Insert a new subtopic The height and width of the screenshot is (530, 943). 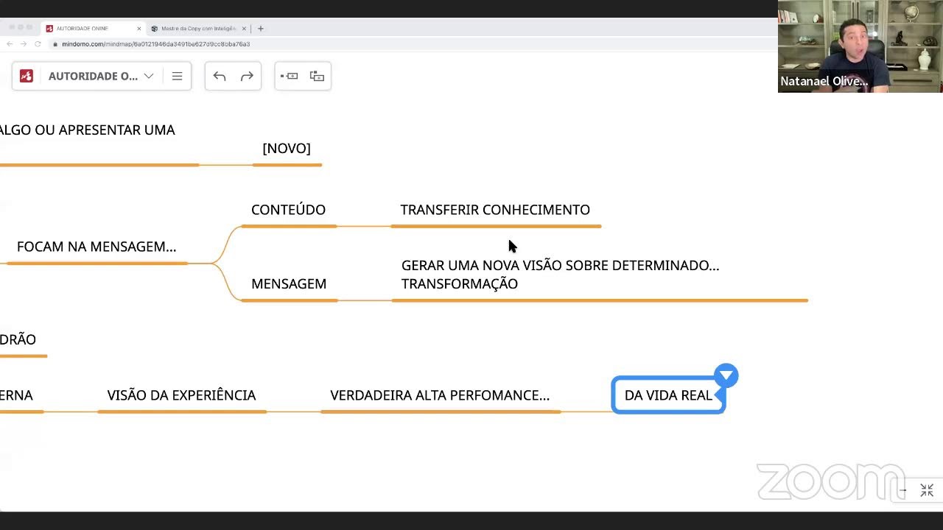(x=317, y=76)
